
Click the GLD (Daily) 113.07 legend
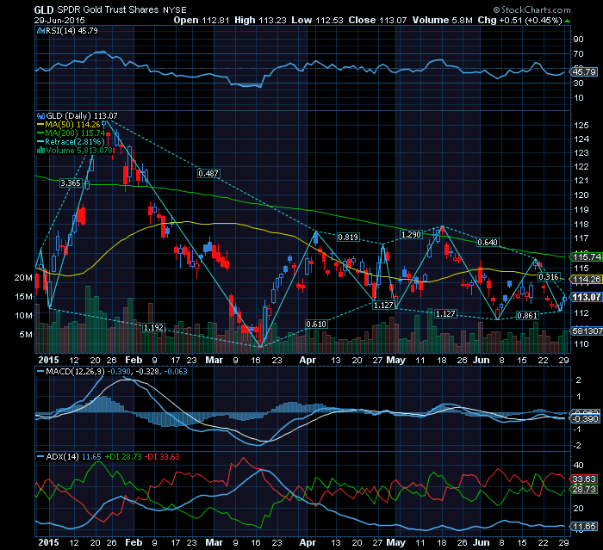coord(82,115)
